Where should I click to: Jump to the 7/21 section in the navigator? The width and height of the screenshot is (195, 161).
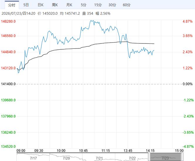[x=99, y=158]
